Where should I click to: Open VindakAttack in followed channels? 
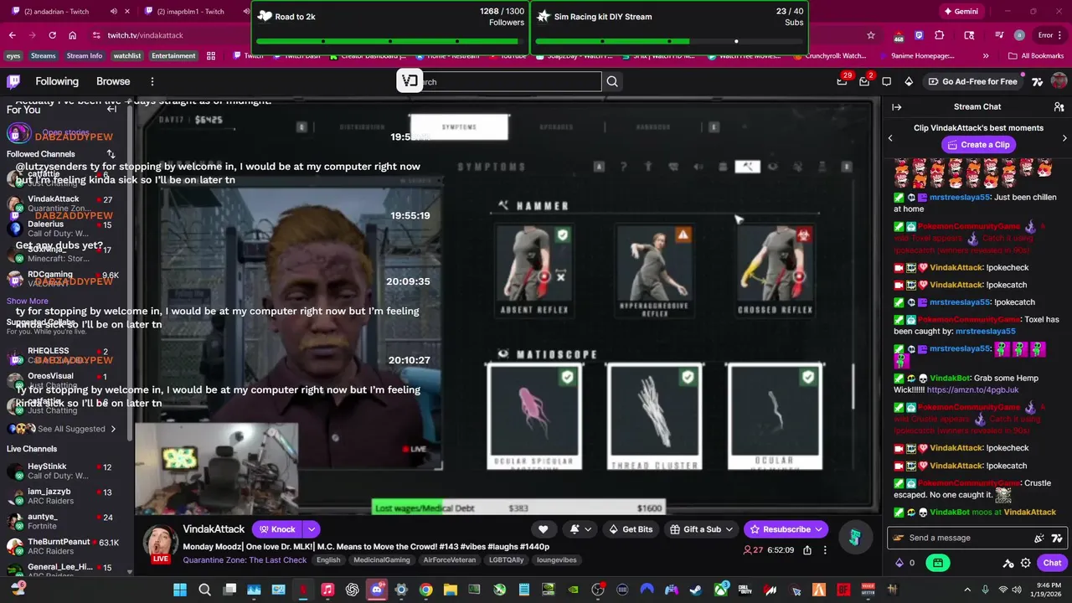[67, 204]
